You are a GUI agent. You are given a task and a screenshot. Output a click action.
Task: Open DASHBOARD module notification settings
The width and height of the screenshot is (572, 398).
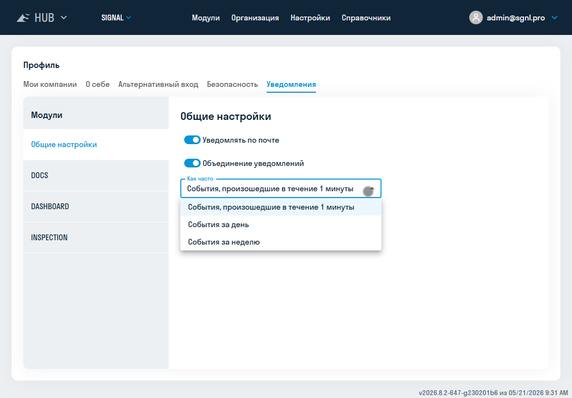96,207
